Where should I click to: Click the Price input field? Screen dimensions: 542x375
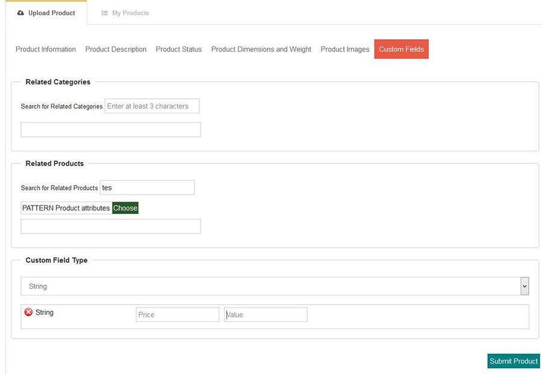point(178,315)
